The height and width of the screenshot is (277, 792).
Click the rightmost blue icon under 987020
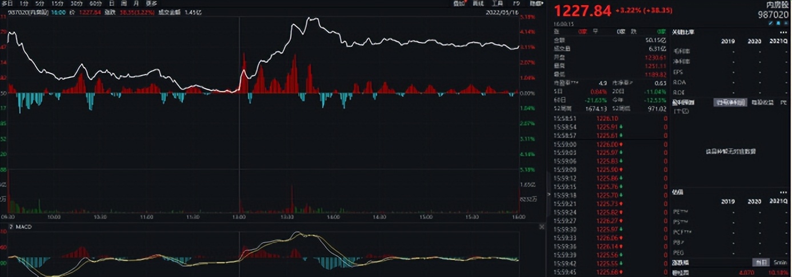(785, 23)
